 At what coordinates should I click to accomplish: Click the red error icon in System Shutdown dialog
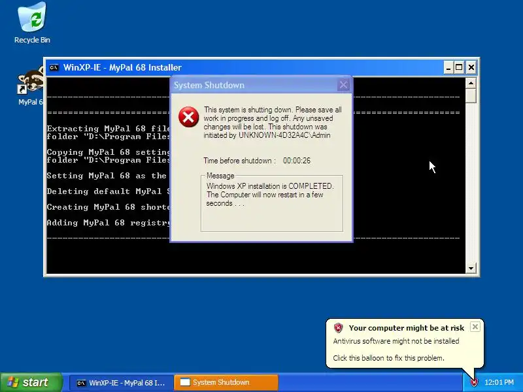click(188, 117)
